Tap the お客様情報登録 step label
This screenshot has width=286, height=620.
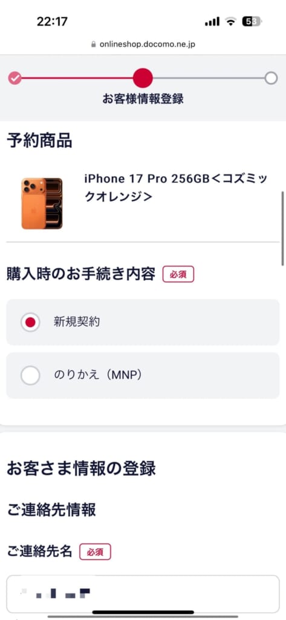tap(143, 99)
